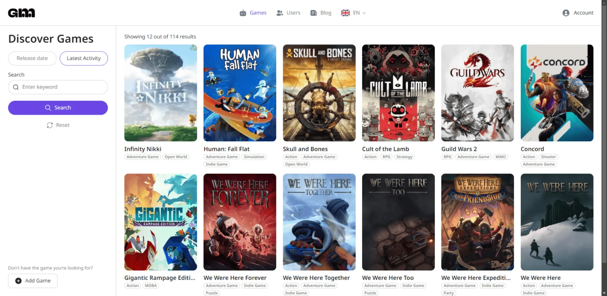Select the Latest Activity sort option
607x296 pixels.
point(84,58)
